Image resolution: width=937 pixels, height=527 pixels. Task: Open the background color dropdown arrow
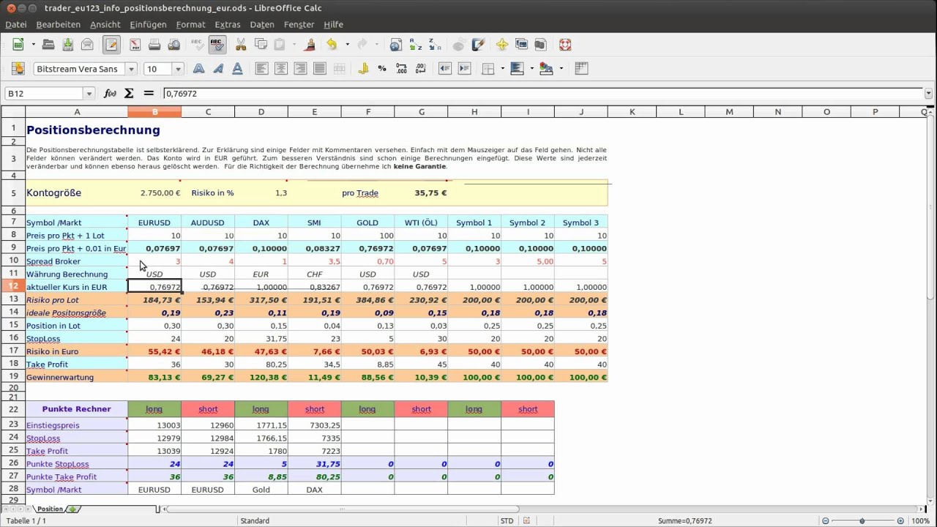pyautogui.click(x=531, y=69)
